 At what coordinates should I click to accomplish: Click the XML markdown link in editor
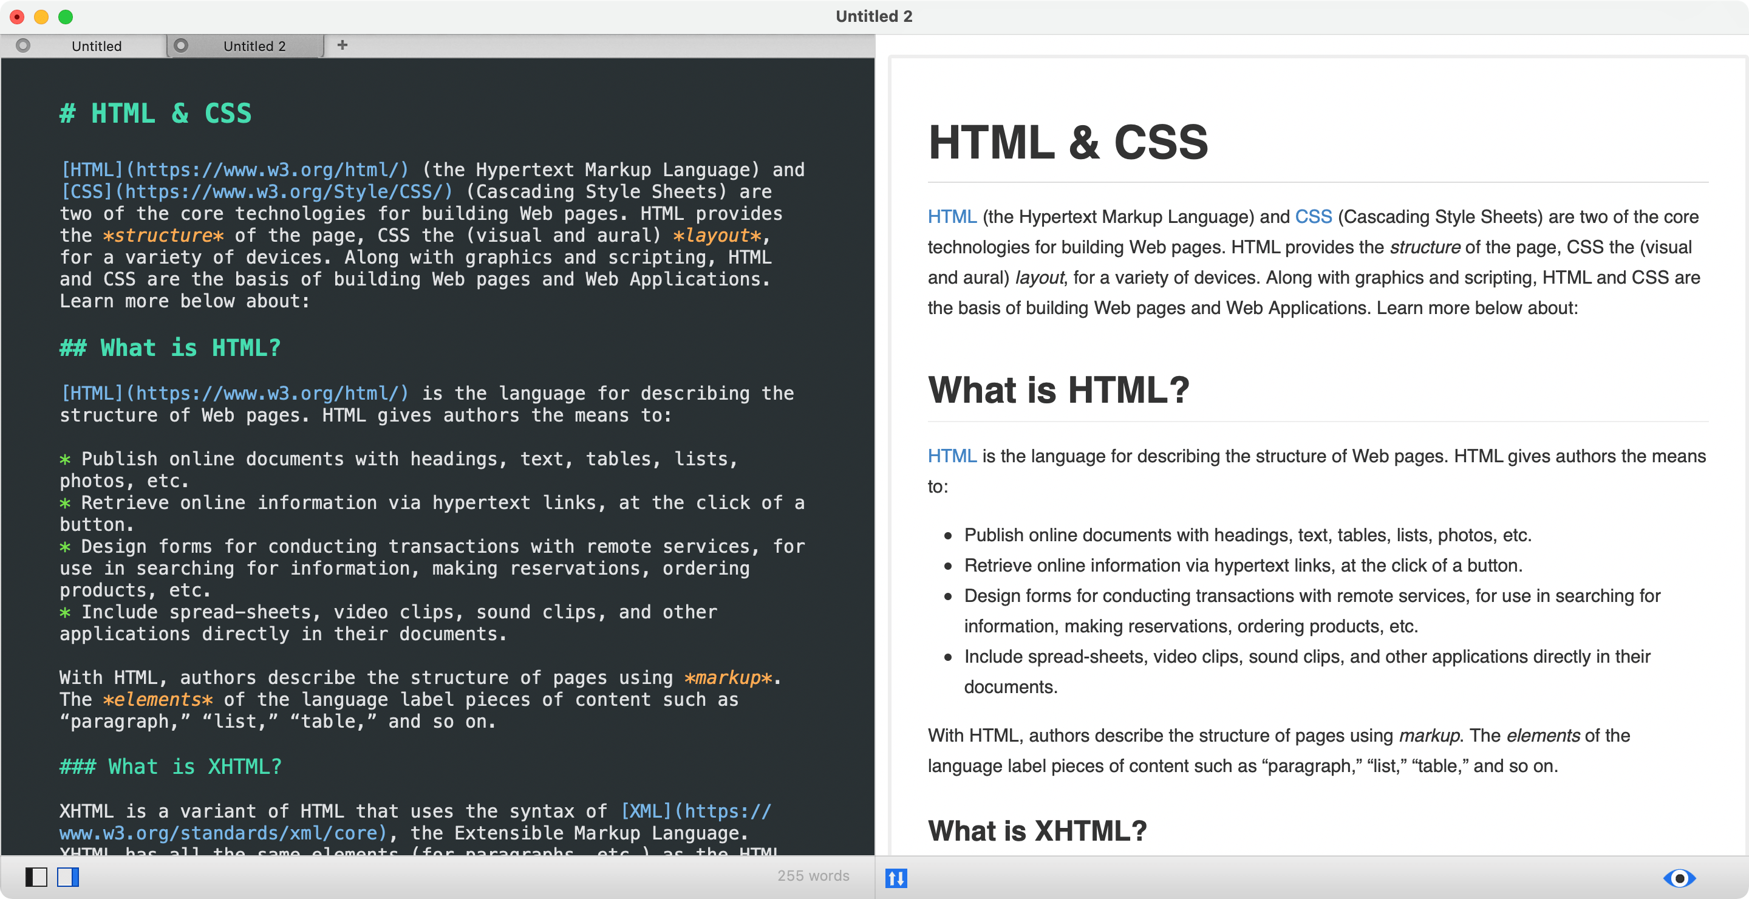[x=415, y=822]
